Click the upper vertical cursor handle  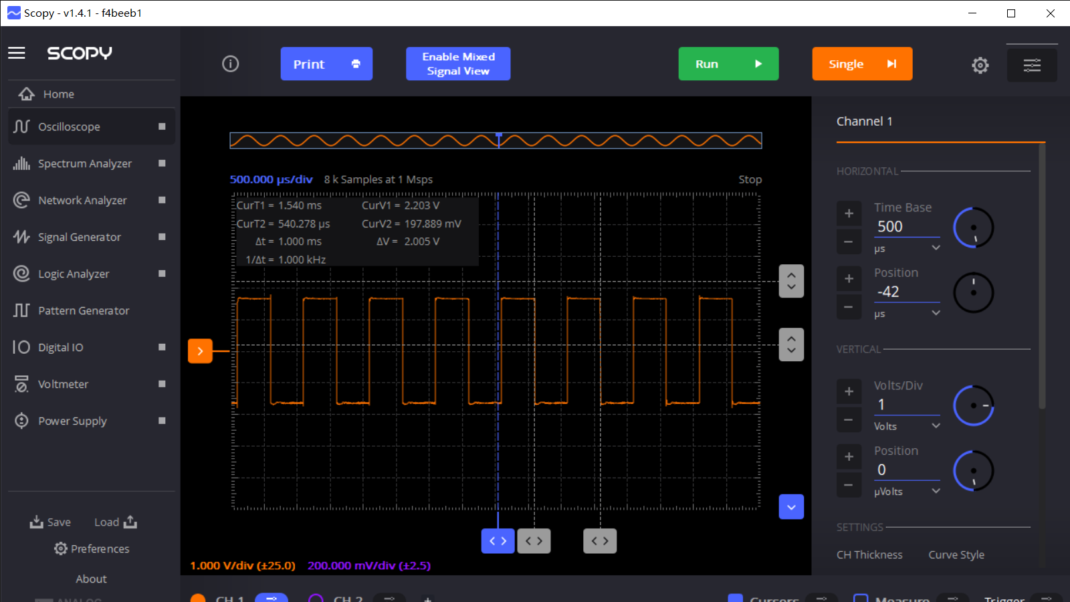tap(791, 281)
